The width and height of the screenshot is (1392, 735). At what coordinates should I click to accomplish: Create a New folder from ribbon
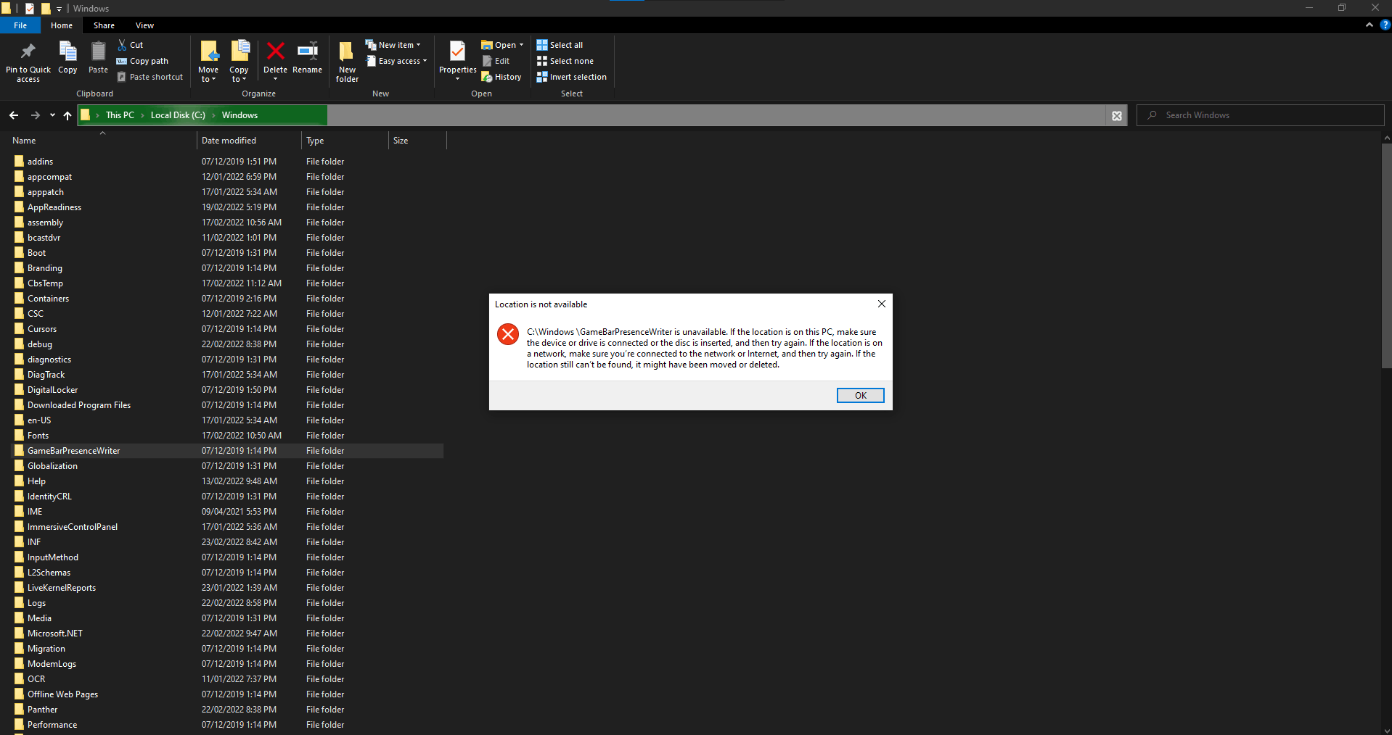coord(347,61)
